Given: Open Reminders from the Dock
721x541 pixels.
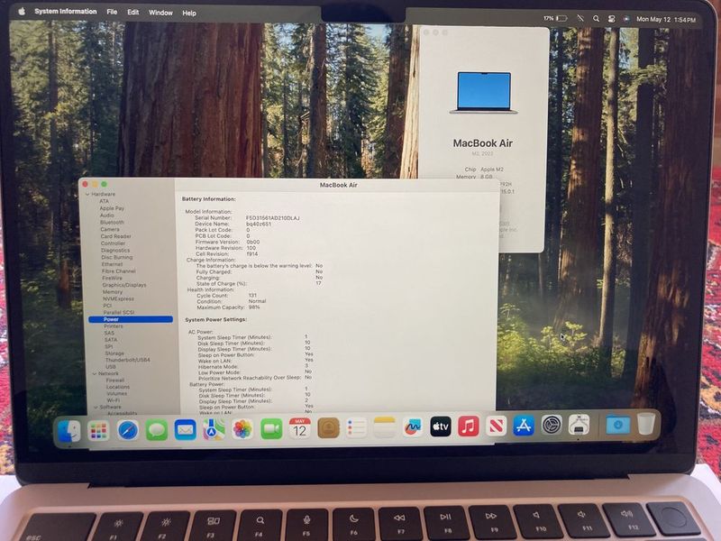Looking at the screenshot, I should (x=356, y=427).
